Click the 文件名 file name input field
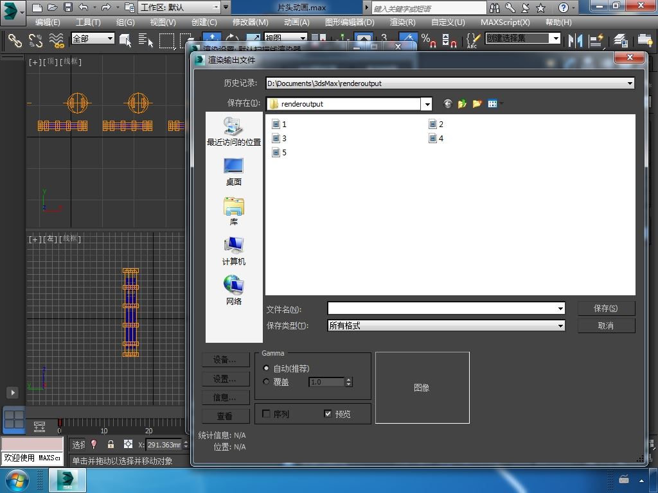This screenshot has width=658, height=493. tap(442, 309)
